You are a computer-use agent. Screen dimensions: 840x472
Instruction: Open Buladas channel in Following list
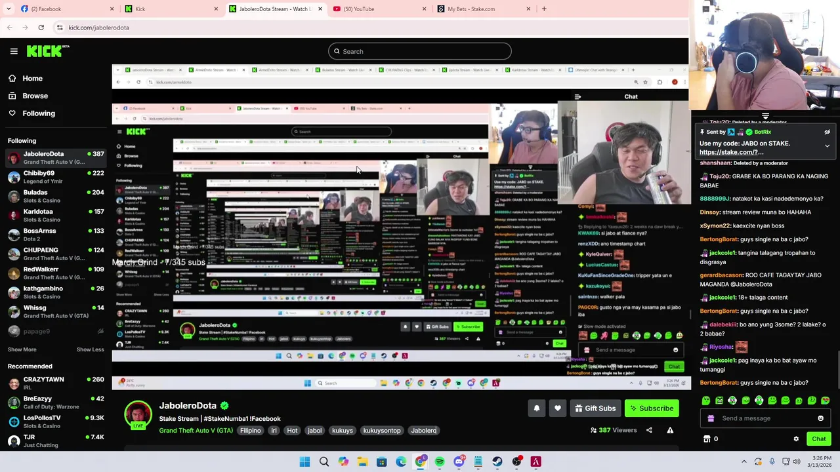[56, 196]
